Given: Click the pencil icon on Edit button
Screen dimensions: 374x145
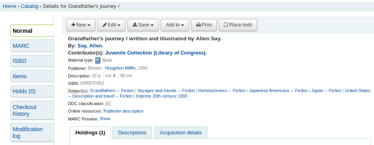Looking at the screenshot, I should click(105, 25).
